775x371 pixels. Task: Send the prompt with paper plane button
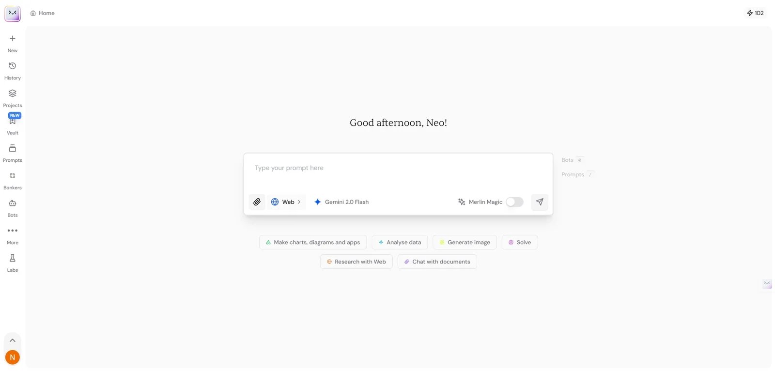click(x=540, y=202)
